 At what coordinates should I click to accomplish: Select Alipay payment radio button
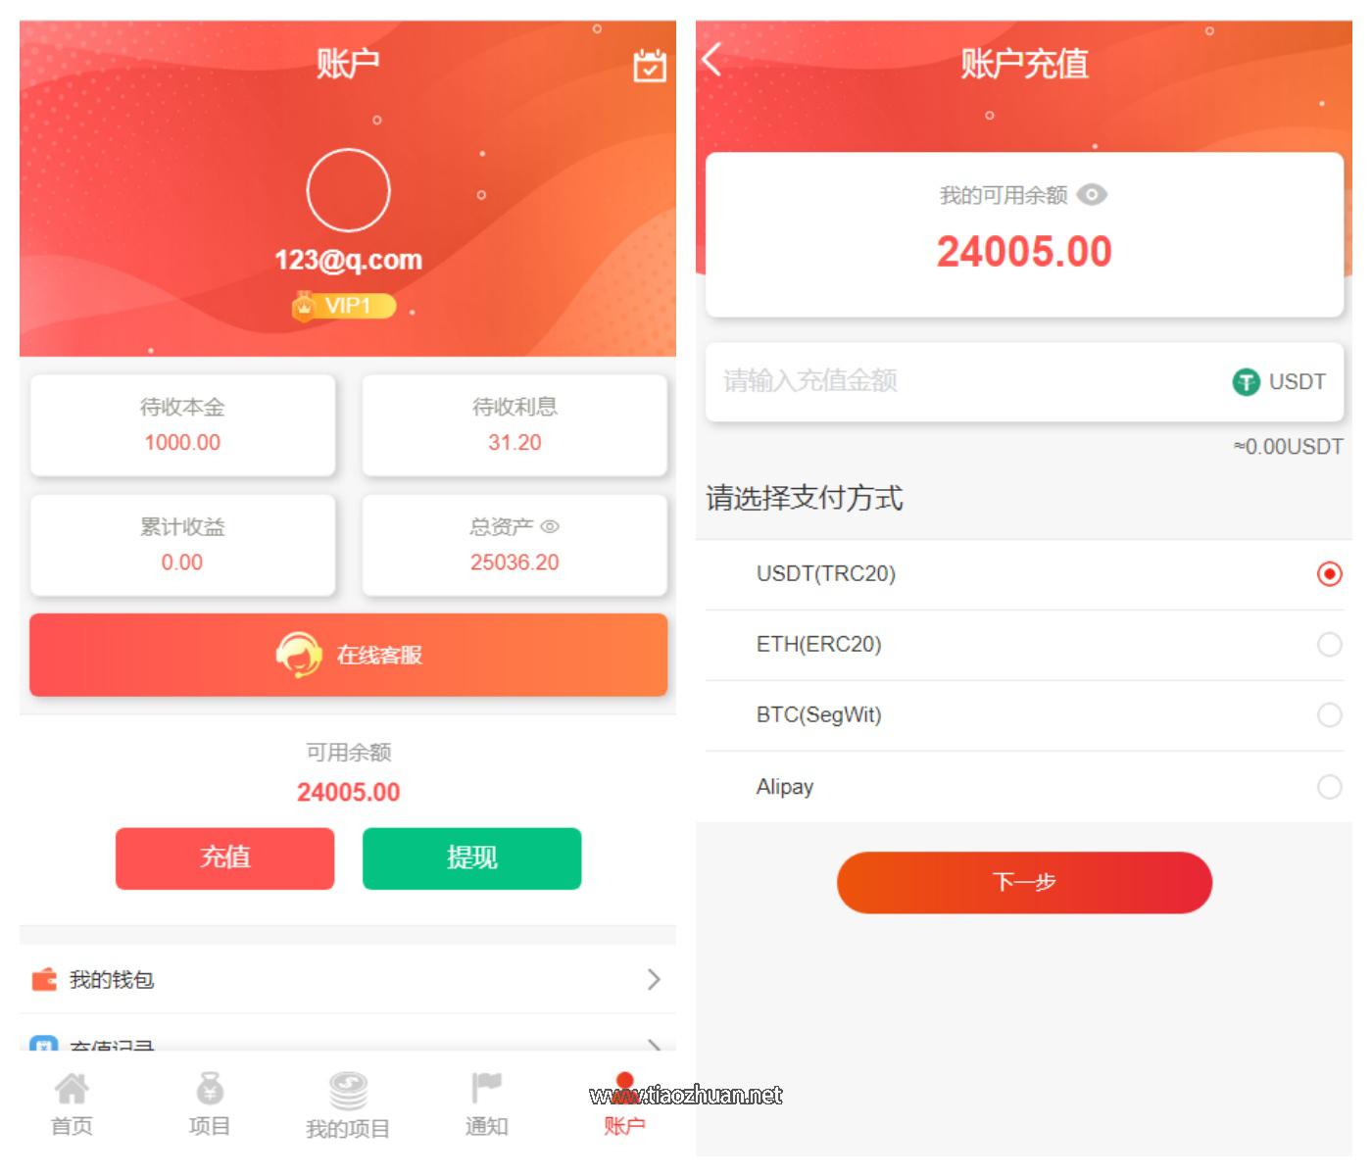click(x=1329, y=786)
